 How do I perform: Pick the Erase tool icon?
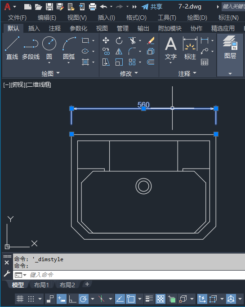151,40
